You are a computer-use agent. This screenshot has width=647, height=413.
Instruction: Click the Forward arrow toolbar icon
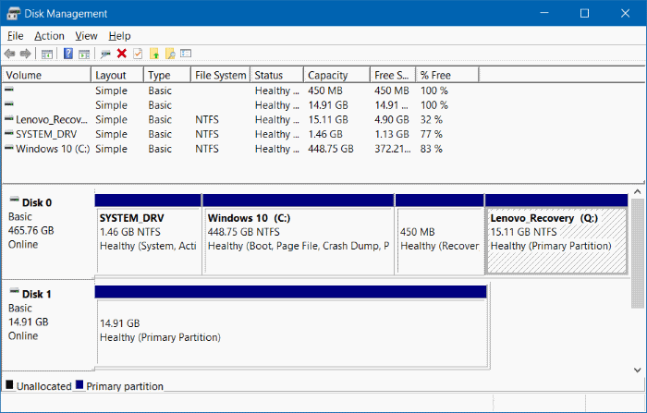click(26, 54)
